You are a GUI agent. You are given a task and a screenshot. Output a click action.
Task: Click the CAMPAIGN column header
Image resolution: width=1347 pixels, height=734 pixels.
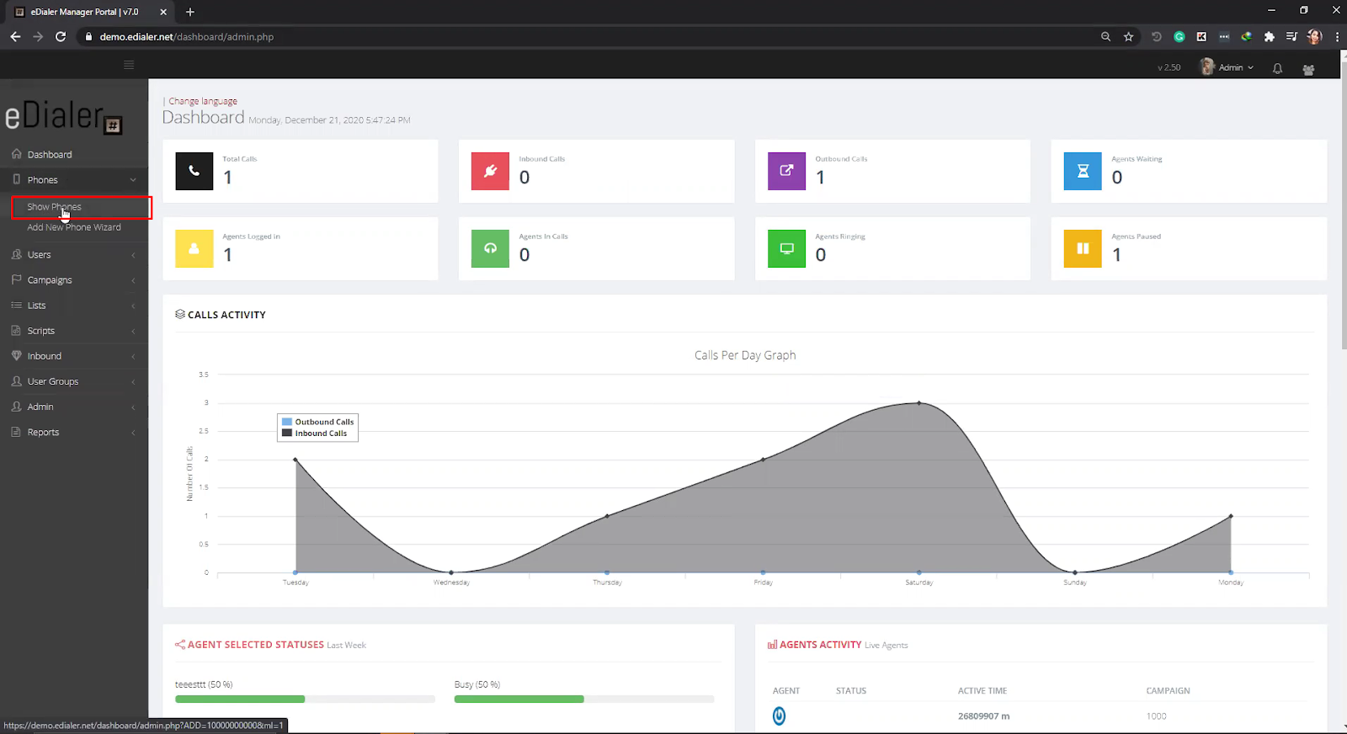[x=1168, y=691]
